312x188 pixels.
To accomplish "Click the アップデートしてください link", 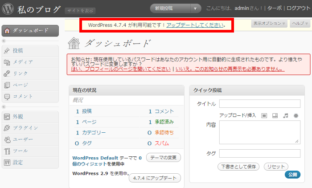I will click(x=195, y=25).
